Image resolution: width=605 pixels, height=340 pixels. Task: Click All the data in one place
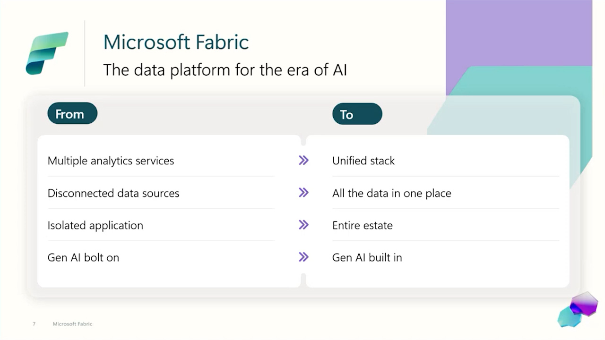(392, 193)
